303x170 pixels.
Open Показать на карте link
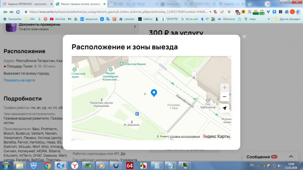19,80
